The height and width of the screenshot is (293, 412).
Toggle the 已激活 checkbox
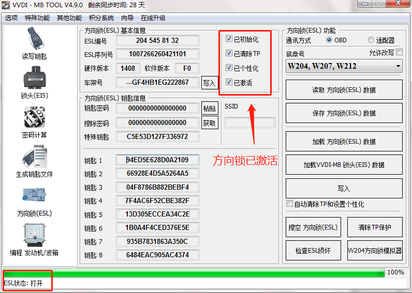(x=229, y=82)
